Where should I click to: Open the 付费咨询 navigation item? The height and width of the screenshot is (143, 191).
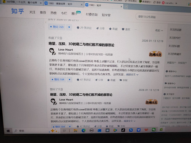click(92, 14)
